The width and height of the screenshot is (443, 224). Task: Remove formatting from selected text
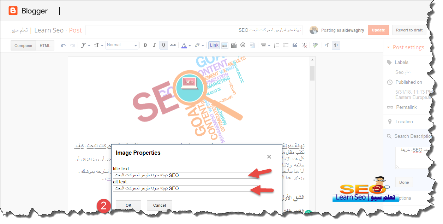[x=304, y=45]
